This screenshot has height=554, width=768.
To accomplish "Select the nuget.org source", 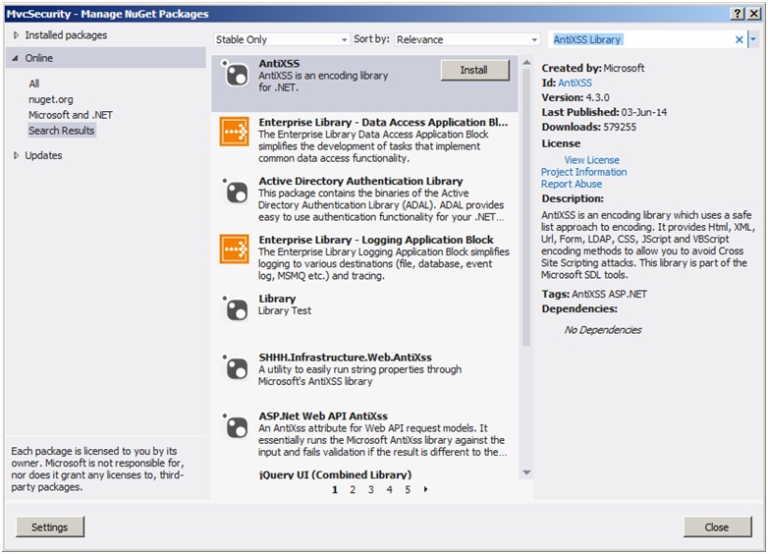I will (51, 99).
